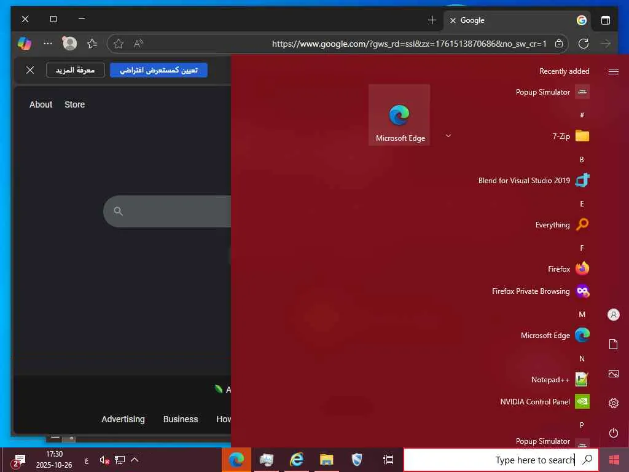Dismiss the default browser notification bar
This screenshot has width=629, height=472.
[30, 70]
